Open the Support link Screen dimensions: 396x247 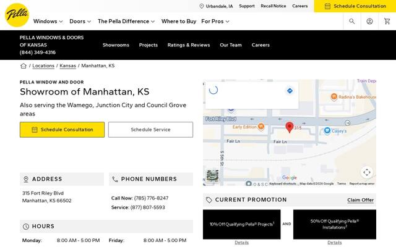coord(247,6)
